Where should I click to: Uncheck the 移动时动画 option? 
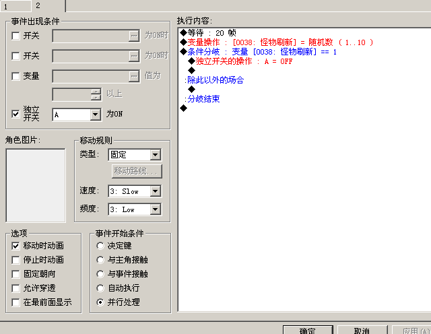point(15,246)
